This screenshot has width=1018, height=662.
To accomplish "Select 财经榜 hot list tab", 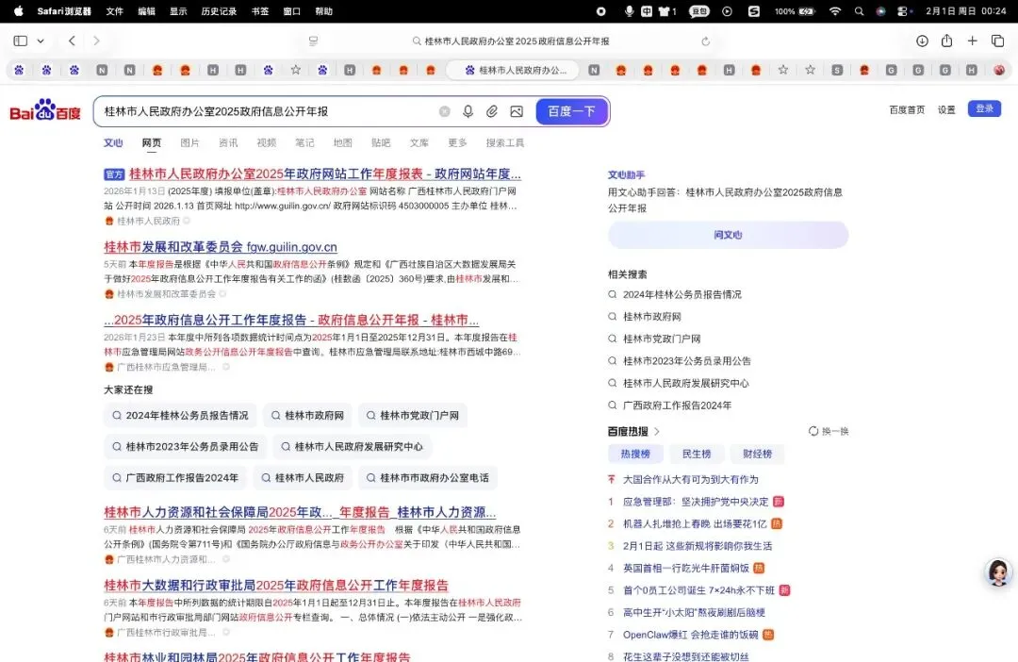I will (757, 455).
